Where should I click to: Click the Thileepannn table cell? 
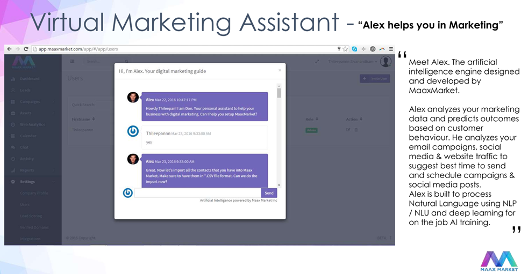82,130
